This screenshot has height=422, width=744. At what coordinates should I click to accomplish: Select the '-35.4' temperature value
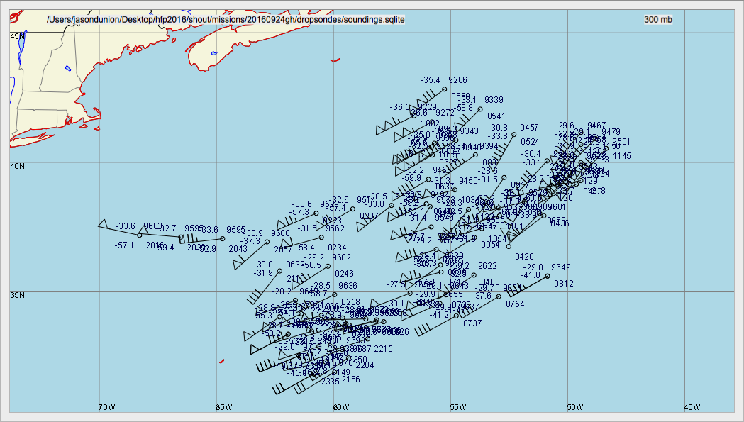tap(431, 80)
